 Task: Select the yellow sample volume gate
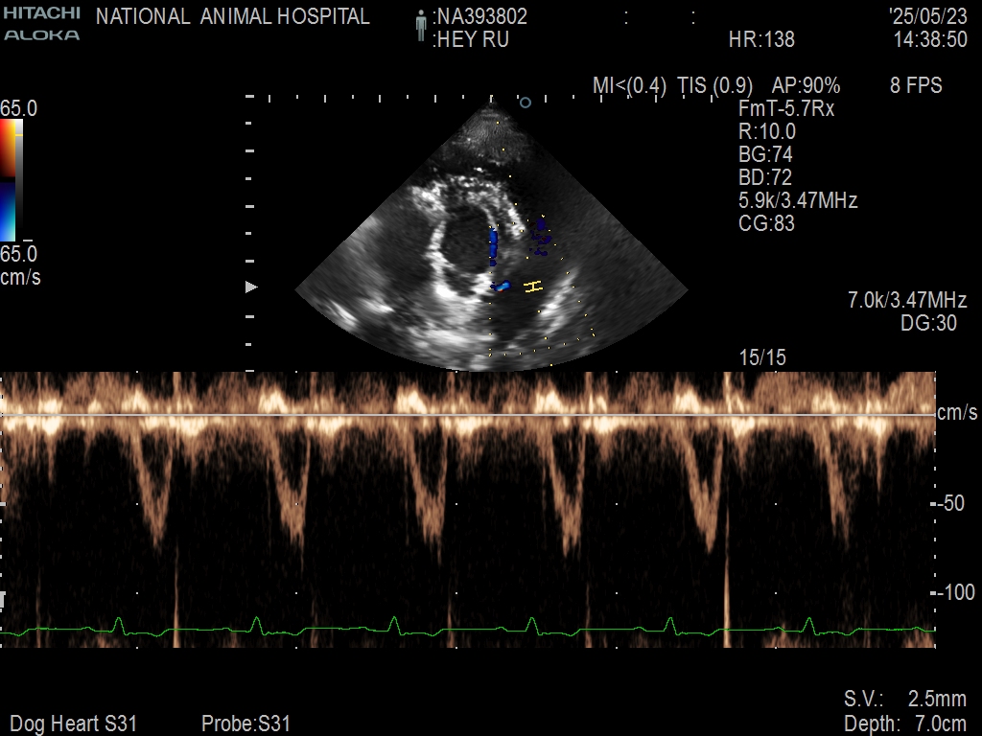(533, 287)
